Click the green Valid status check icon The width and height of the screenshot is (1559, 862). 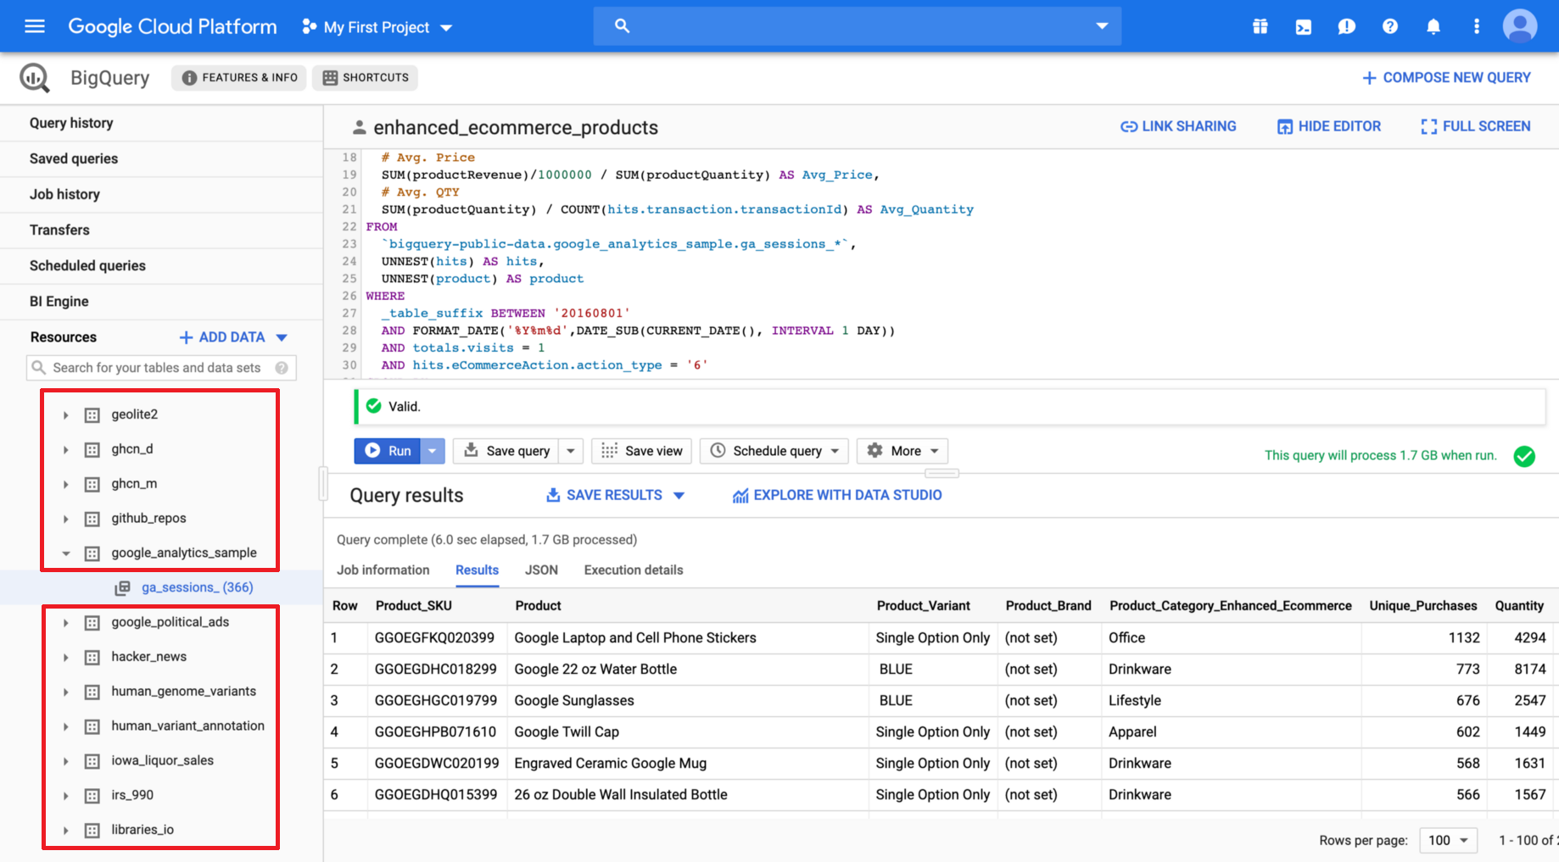[373, 406]
